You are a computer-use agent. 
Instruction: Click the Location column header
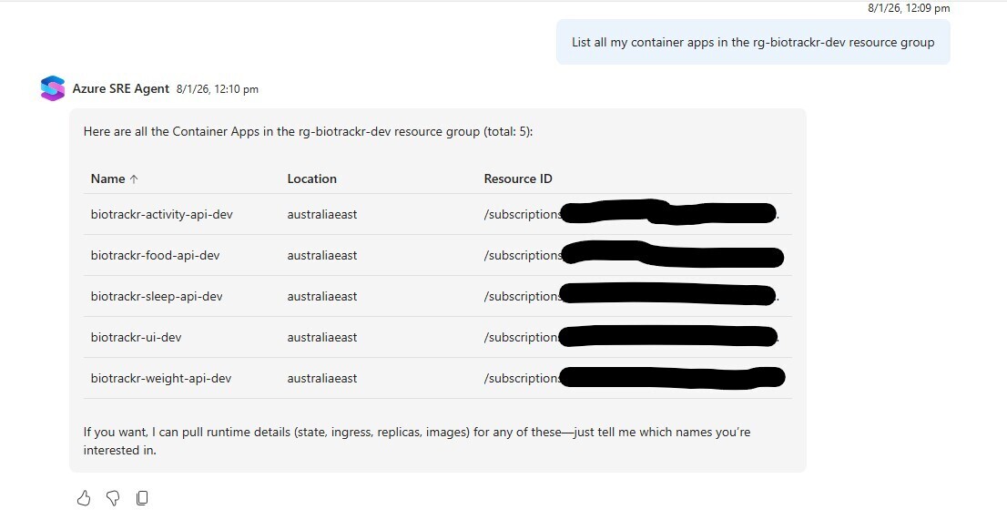(311, 178)
